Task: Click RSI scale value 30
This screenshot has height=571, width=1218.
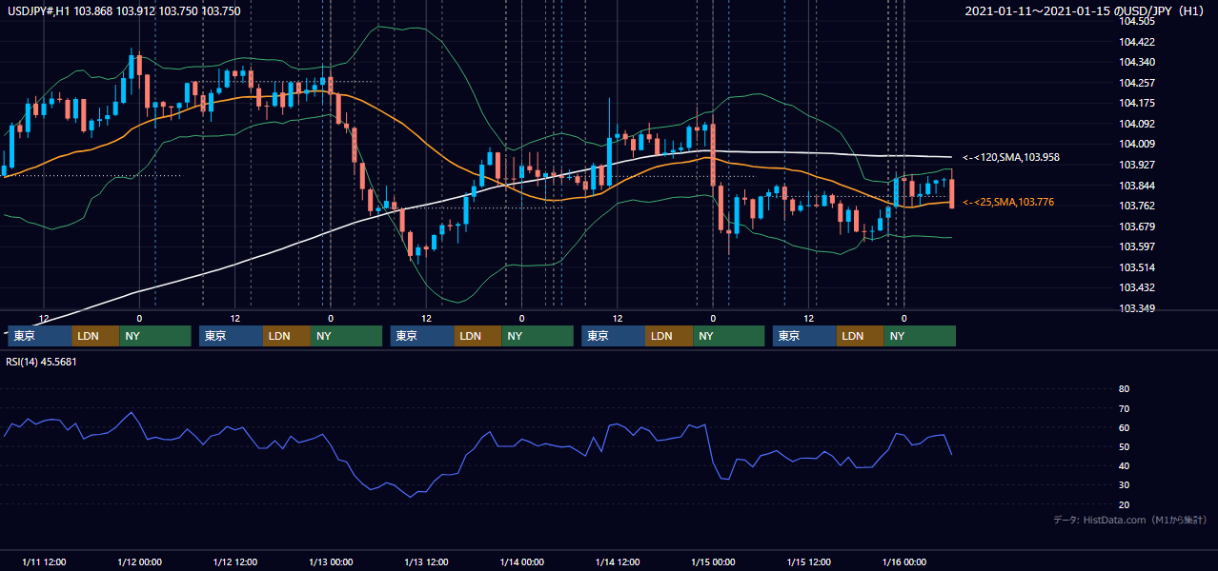Action: click(x=1124, y=485)
